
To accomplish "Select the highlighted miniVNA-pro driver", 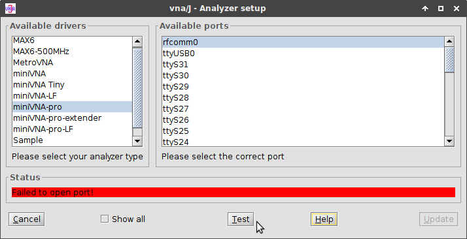I will (x=72, y=106).
